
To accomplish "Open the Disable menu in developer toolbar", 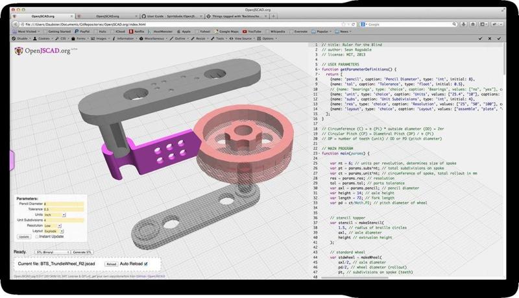I will point(21,38).
